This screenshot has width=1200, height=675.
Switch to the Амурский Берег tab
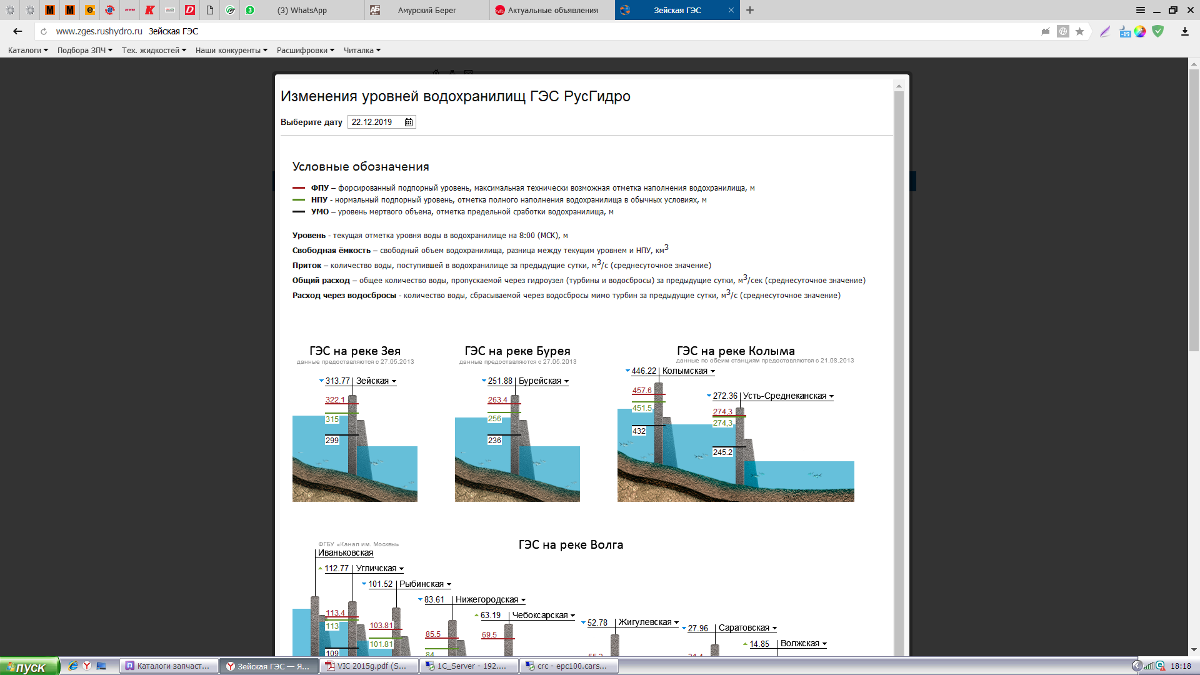[427, 10]
